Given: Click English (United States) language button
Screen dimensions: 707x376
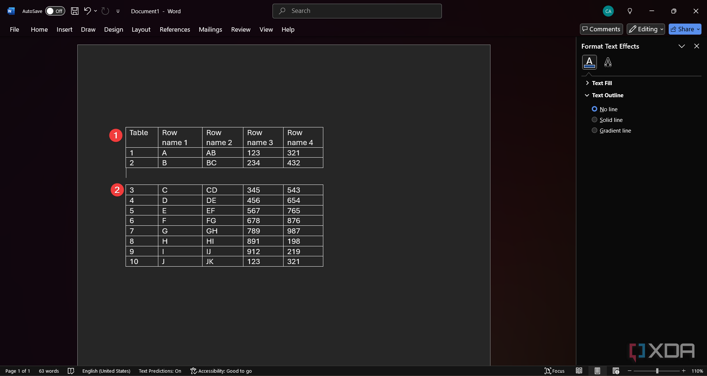Looking at the screenshot, I should [x=106, y=371].
